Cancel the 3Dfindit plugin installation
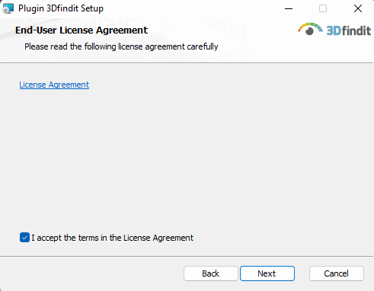This screenshot has height=291, width=374. point(337,273)
